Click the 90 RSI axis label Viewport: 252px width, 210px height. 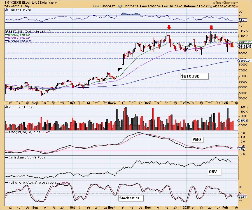241,11
